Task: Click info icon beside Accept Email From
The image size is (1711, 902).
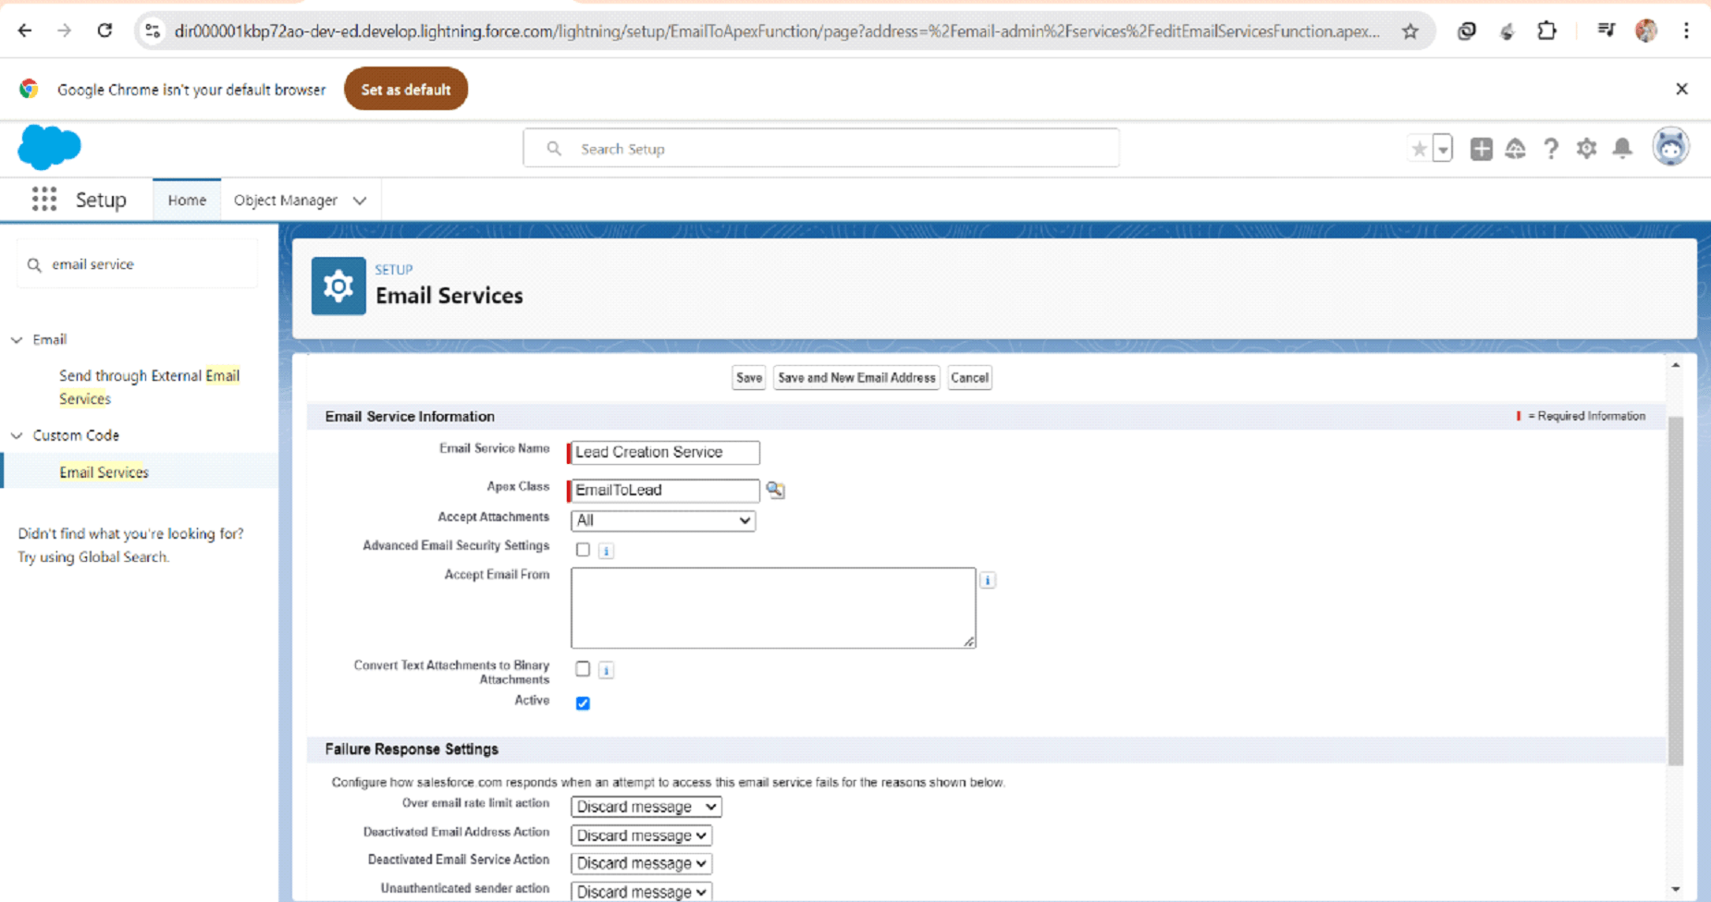Action: click(x=988, y=580)
